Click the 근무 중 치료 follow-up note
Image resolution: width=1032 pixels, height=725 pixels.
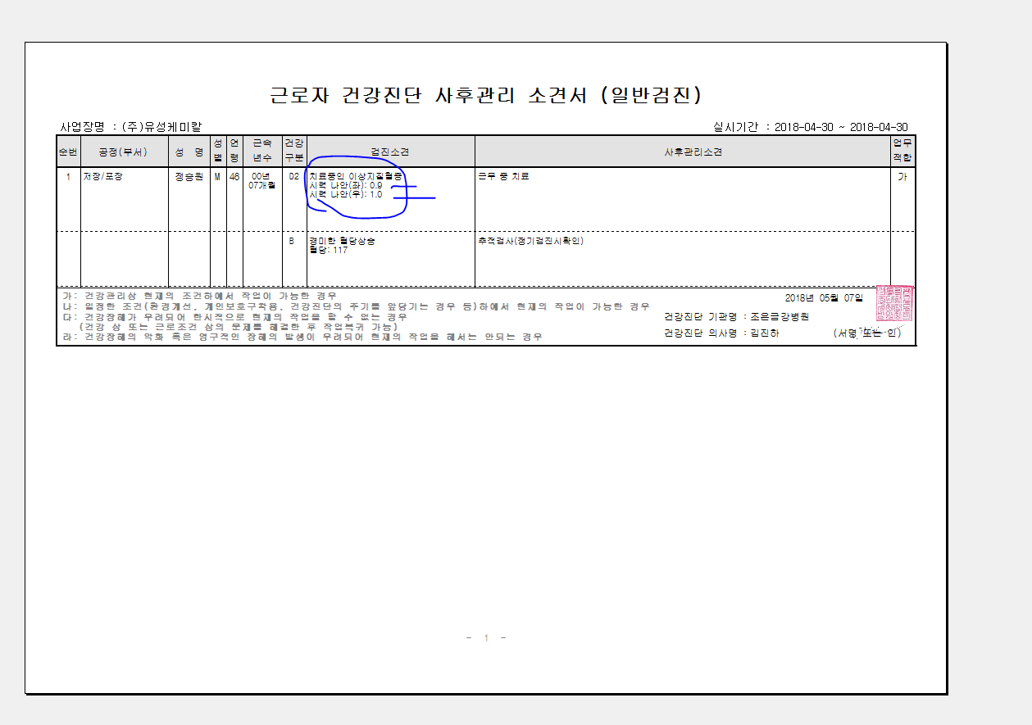504,176
